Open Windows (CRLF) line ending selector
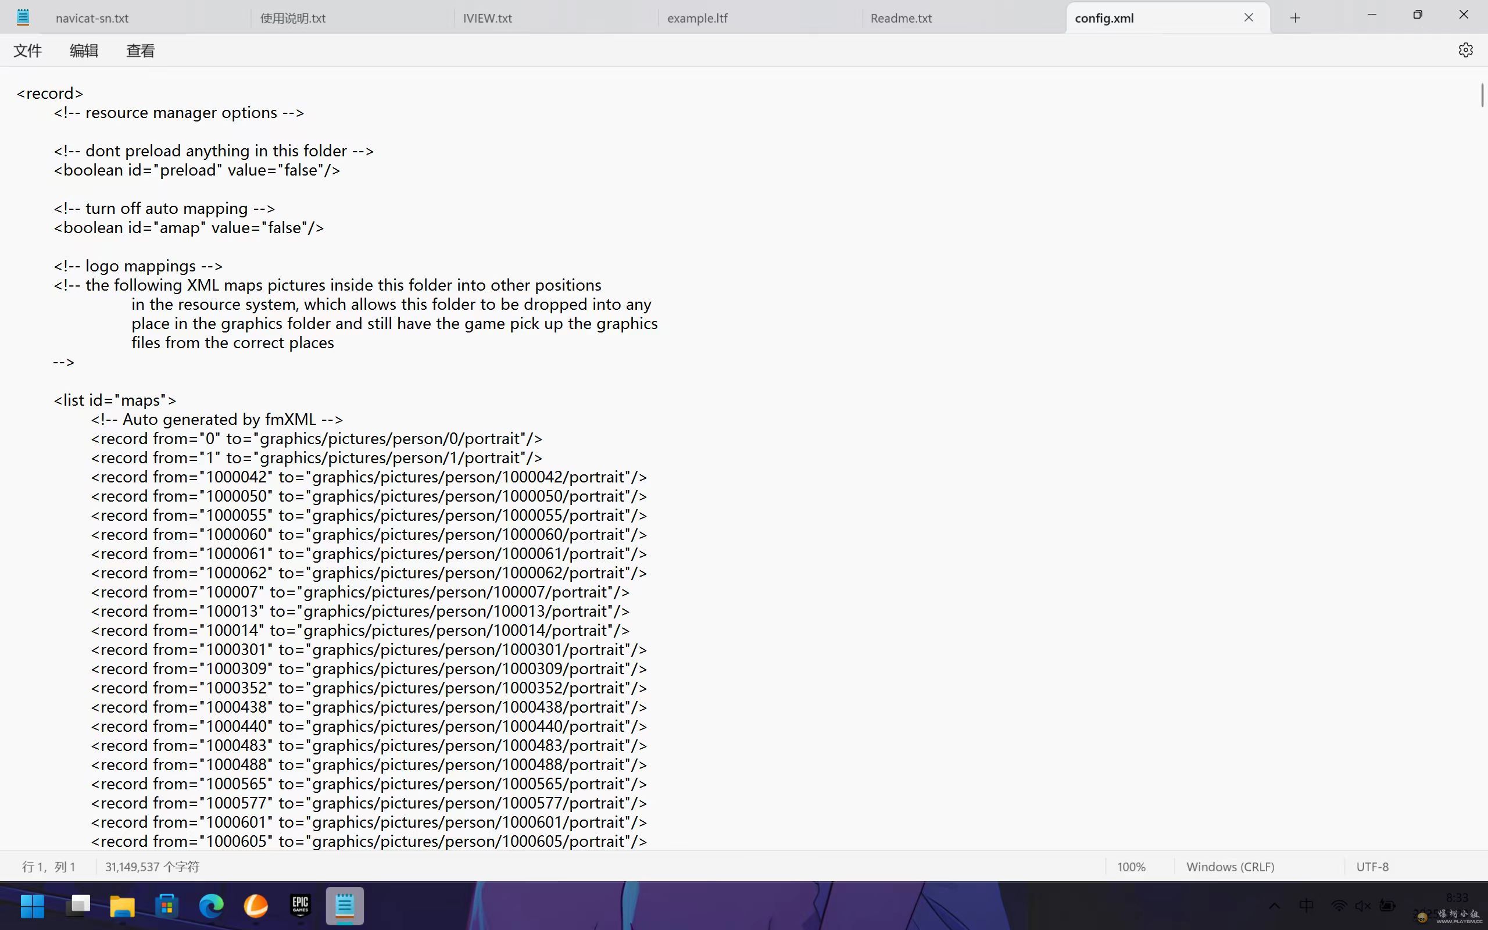This screenshot has width=1488, height=930. (x=1230, y=867)
